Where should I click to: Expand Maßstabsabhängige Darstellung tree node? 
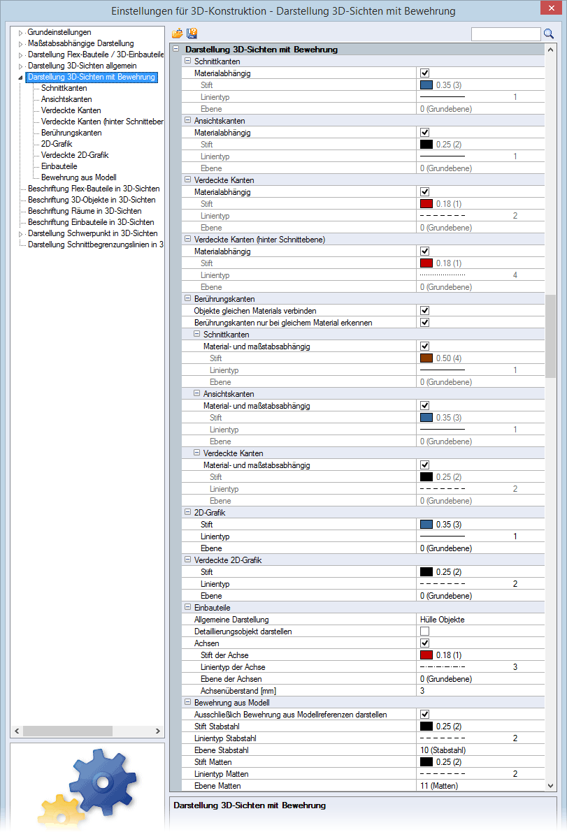21,44
